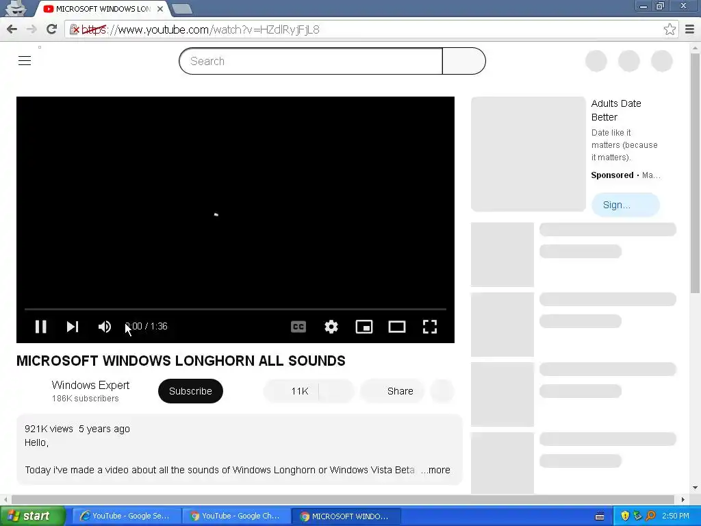Click the Chrome incognito icon
This screenshot has width=701, height=526.
[16, 8]
